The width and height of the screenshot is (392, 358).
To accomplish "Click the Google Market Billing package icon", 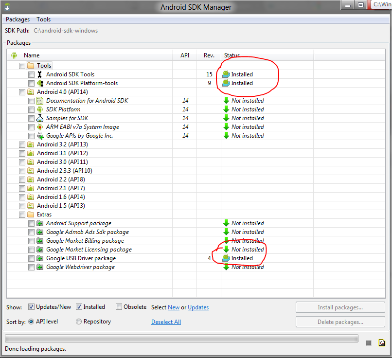I will 40,241.
